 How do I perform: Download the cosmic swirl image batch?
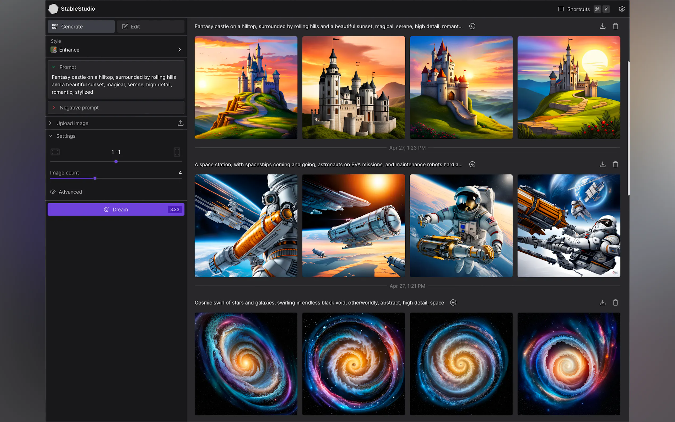click(602, 302)
